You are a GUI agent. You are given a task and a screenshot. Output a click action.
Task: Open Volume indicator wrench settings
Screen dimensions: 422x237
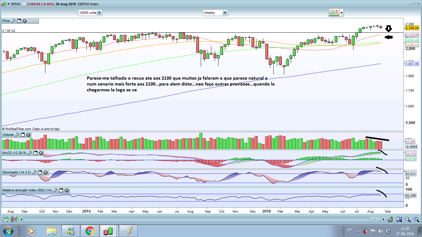pyautogui.click(x=17, y=135)
